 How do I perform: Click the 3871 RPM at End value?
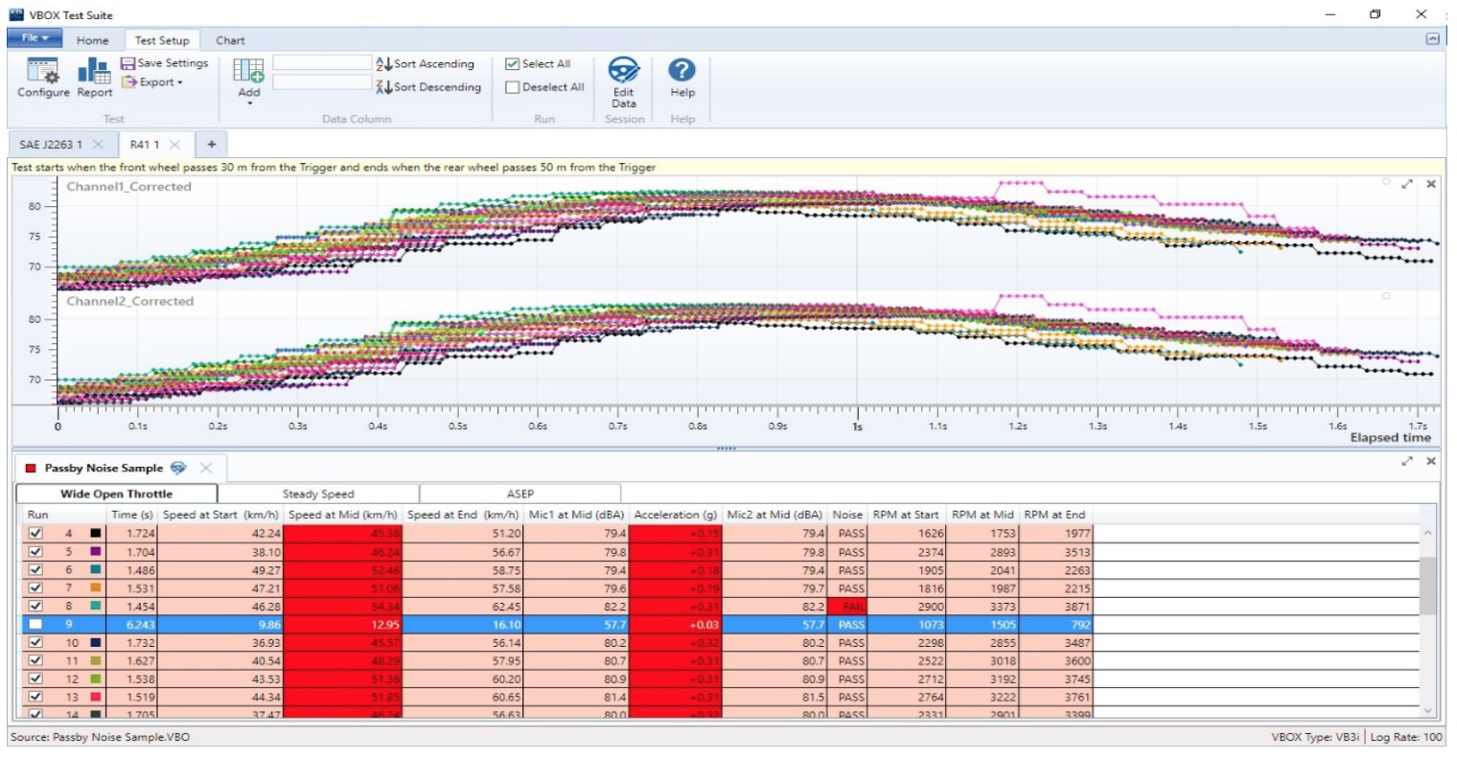click(x=1075, y=607)
